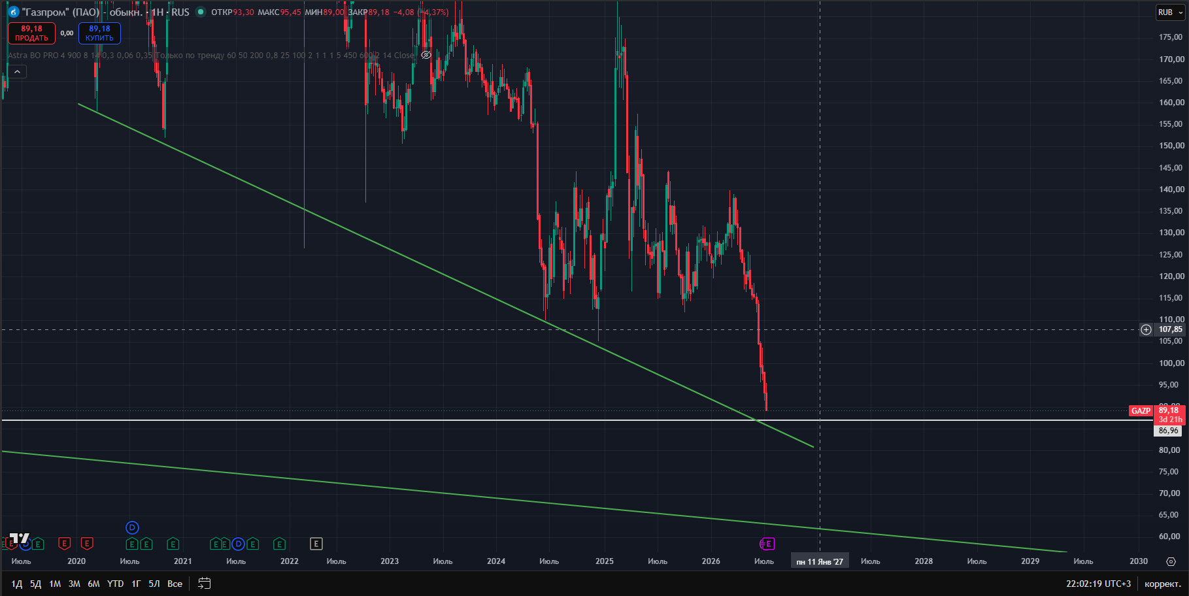Toggle visibility of Astra BO PRO indicator
The image size is (1189, 596).
[x=426, y=56]
